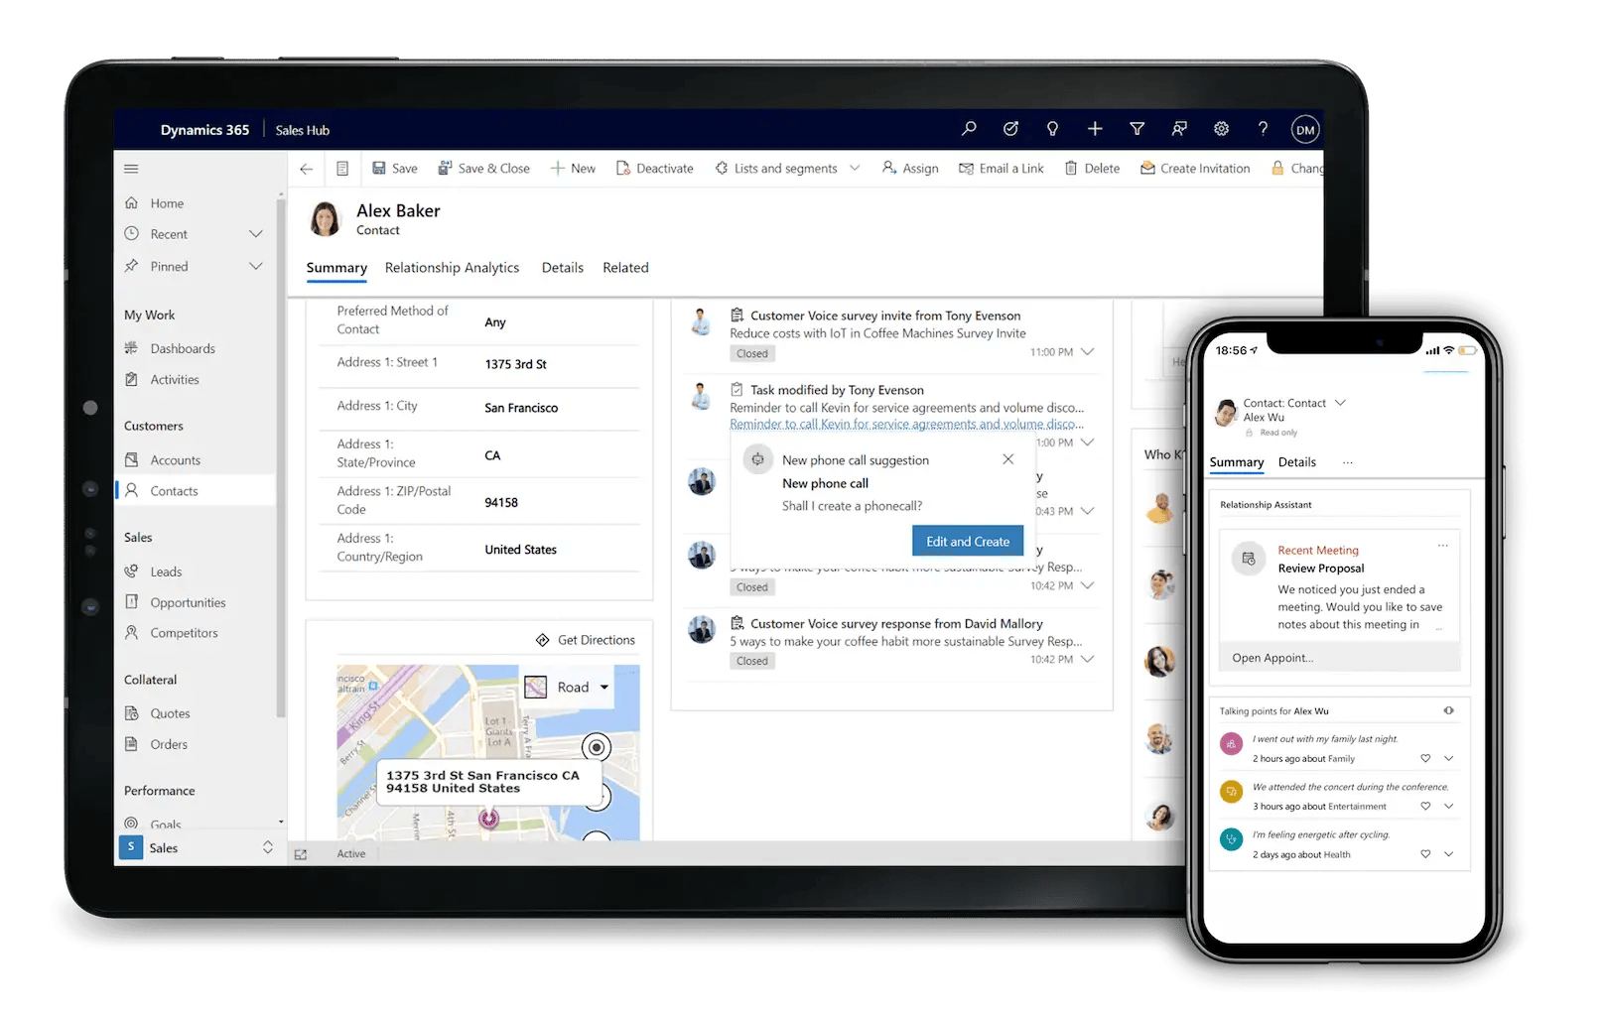Image resolution: width=1607 pixels, height=1016 pixels.
Task: Click Deactivate command
Action: pyautogui.click(x=655, y=169)
